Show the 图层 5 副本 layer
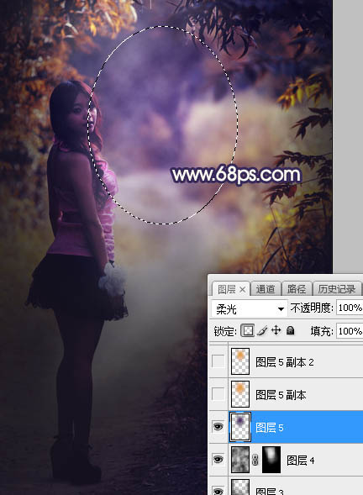The height and width of the screenshot is (495, 363). tap(218, 394)
